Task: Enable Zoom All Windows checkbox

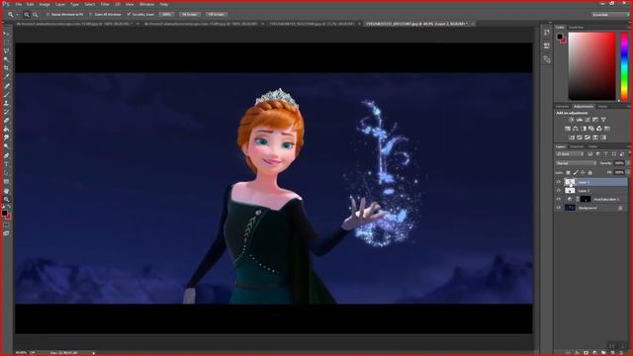Action: [91, 15]
